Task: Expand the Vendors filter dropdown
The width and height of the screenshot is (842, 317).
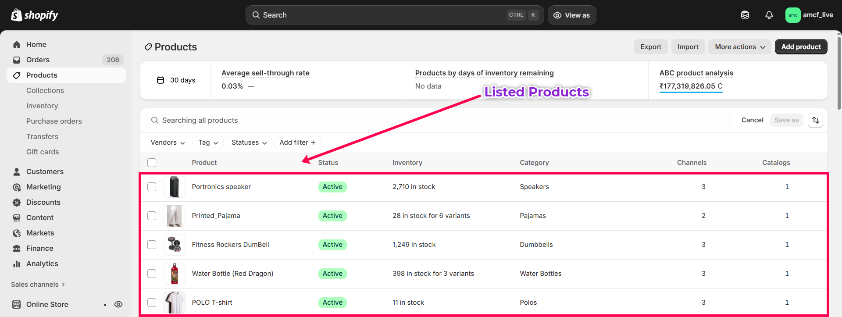Action: coord(168,142)
